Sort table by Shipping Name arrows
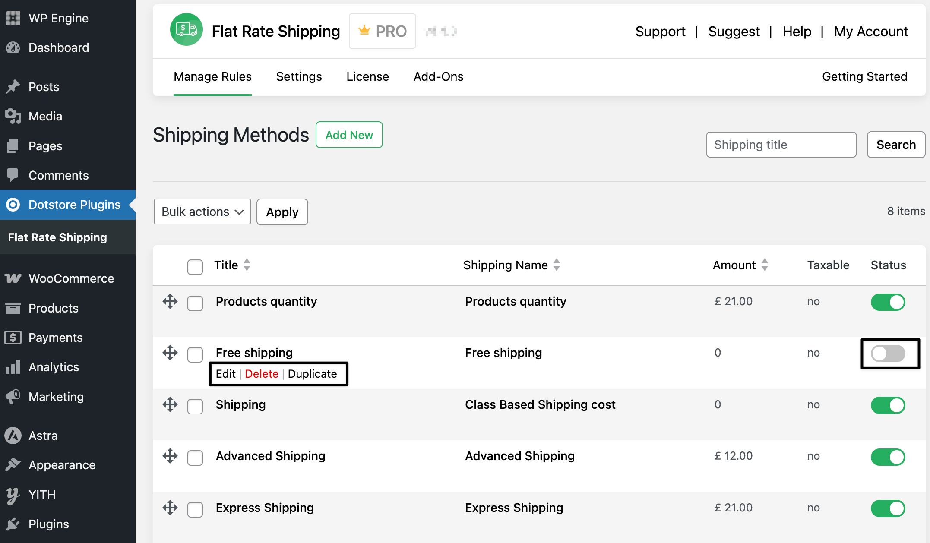 click(557, 265)
